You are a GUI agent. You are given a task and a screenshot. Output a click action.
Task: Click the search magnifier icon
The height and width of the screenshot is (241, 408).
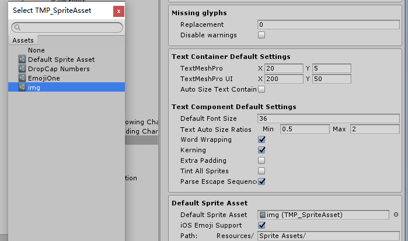(x=18, y=27)
